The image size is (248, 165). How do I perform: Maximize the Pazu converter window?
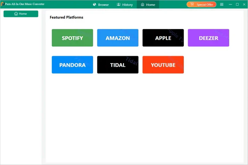(x=237, y=5)
